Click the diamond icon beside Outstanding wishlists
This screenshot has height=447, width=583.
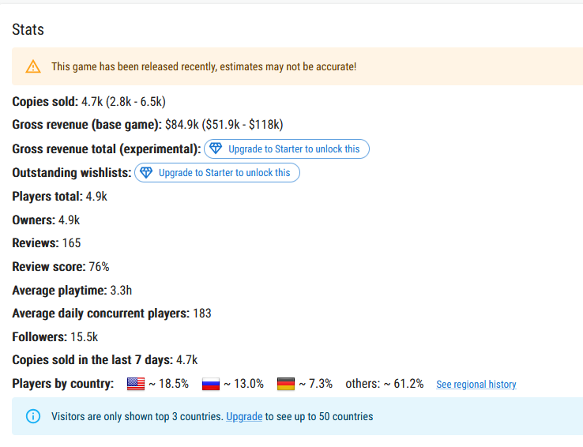point(146,172)
